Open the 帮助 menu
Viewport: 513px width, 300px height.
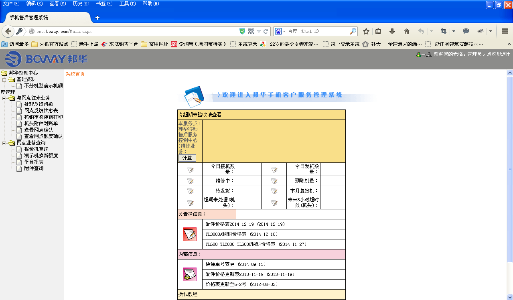[150, 4]
